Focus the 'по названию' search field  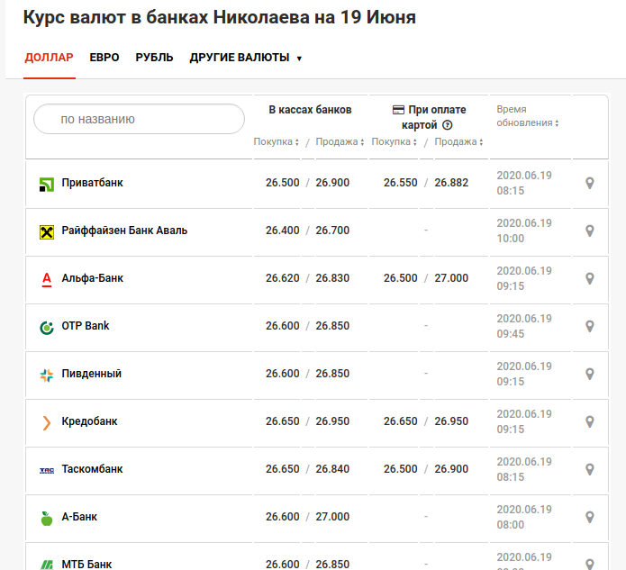tap(139, 119)
